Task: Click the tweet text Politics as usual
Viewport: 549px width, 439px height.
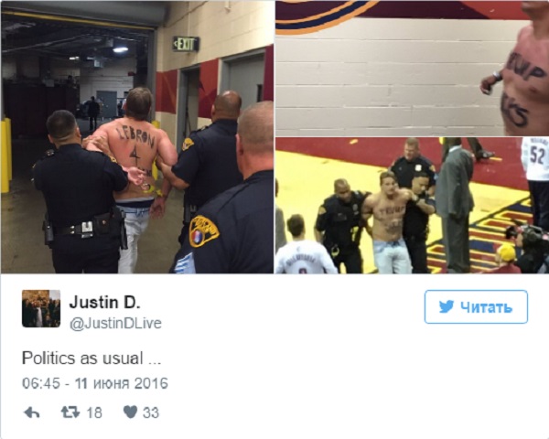Action: point(91,359)
